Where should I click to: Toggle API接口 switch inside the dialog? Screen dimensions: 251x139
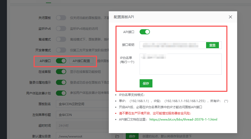(144, 32)
